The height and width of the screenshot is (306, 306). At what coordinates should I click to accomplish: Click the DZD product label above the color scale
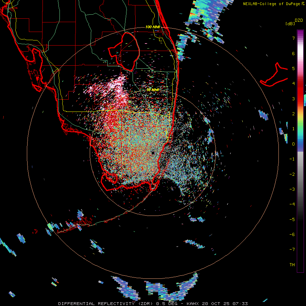(299, 20)
